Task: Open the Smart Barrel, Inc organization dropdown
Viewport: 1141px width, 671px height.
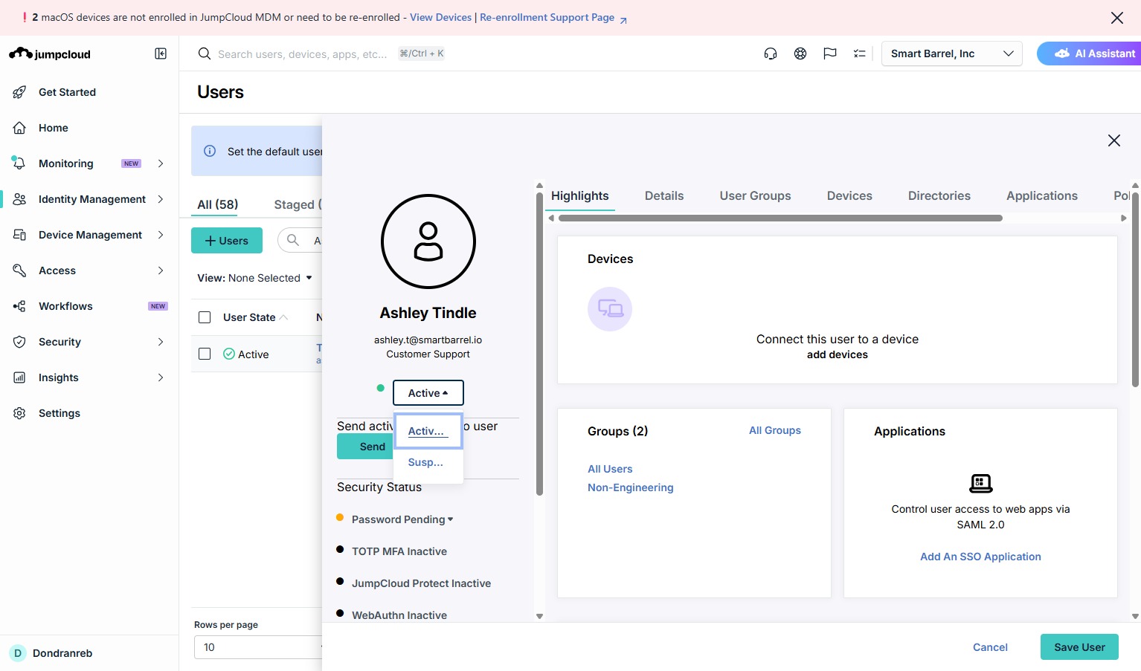Action: 952,54
